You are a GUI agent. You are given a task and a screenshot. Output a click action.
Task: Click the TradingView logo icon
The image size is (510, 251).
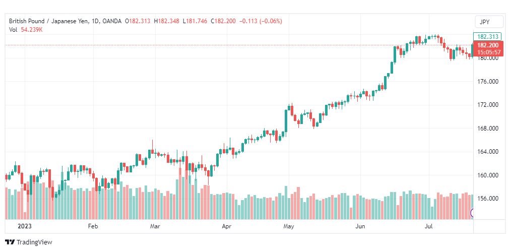[x=10, y=242]
